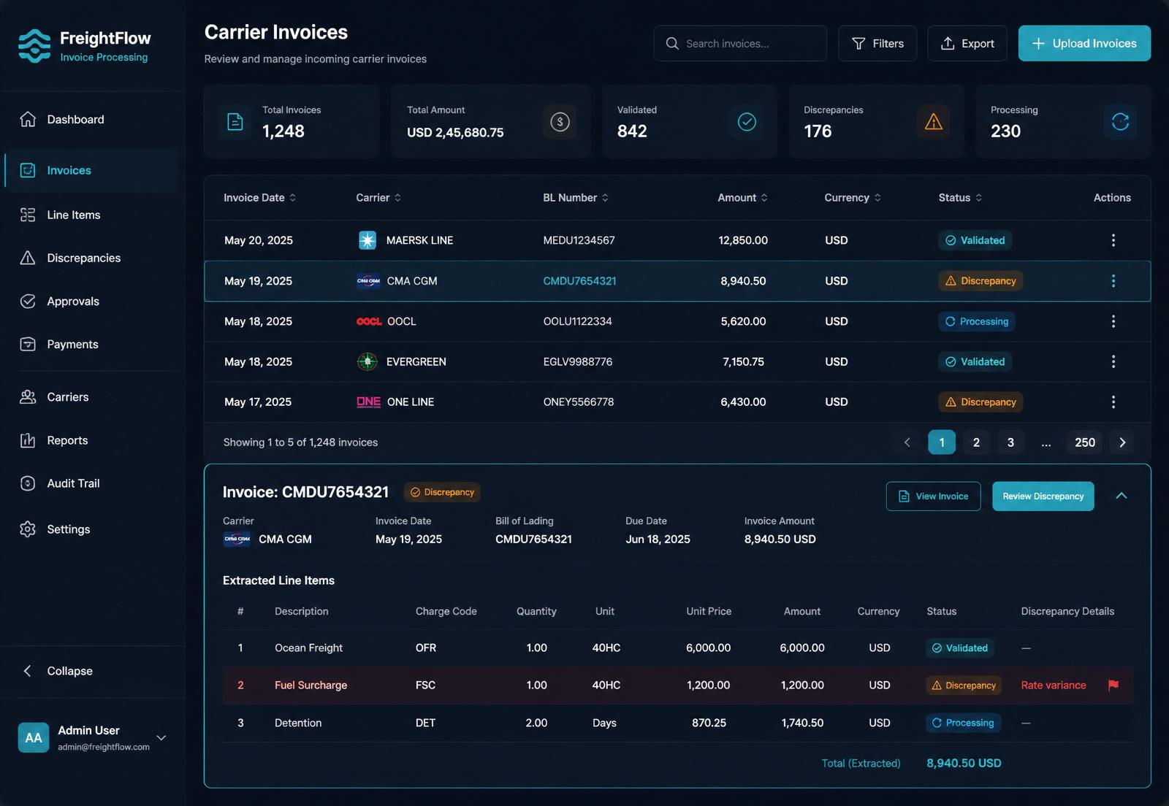Sort by Amount column header
Screen dimensions: 1169x806
click(742, 198)
